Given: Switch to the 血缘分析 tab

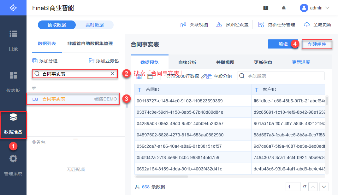Looking at the screenshot, I should pyautogui.click(x=187, y=62).
